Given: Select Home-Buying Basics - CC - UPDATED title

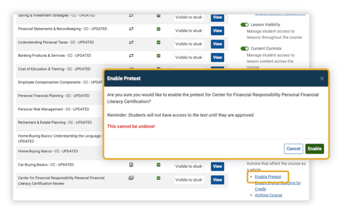Looking at the screenshot, I should (x=48, y=151).
